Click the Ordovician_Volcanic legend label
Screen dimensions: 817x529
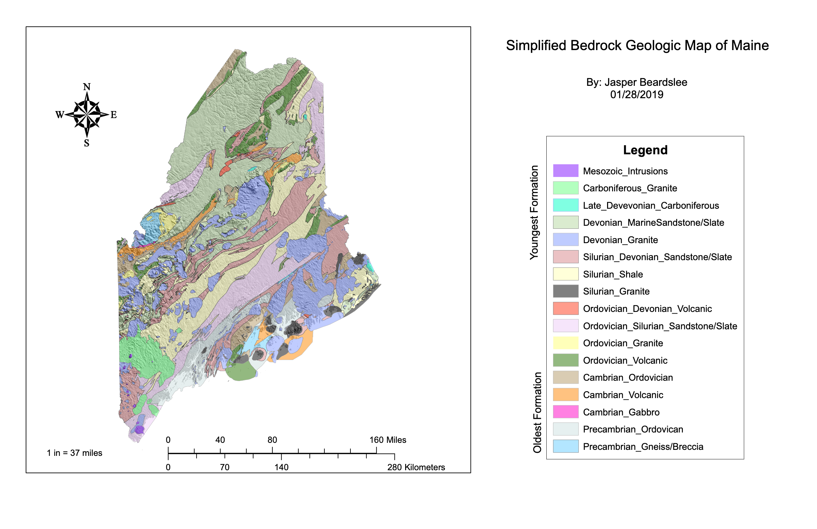pos(625,360)
